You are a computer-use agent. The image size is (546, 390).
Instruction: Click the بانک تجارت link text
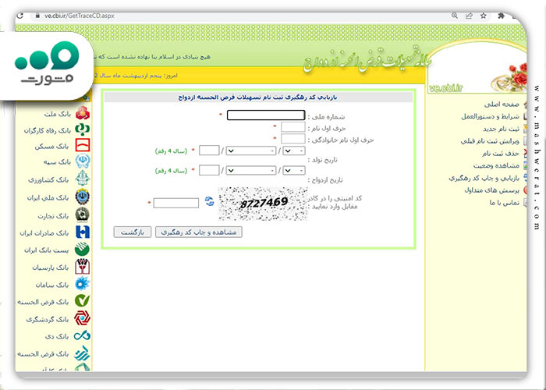(53, 216)
